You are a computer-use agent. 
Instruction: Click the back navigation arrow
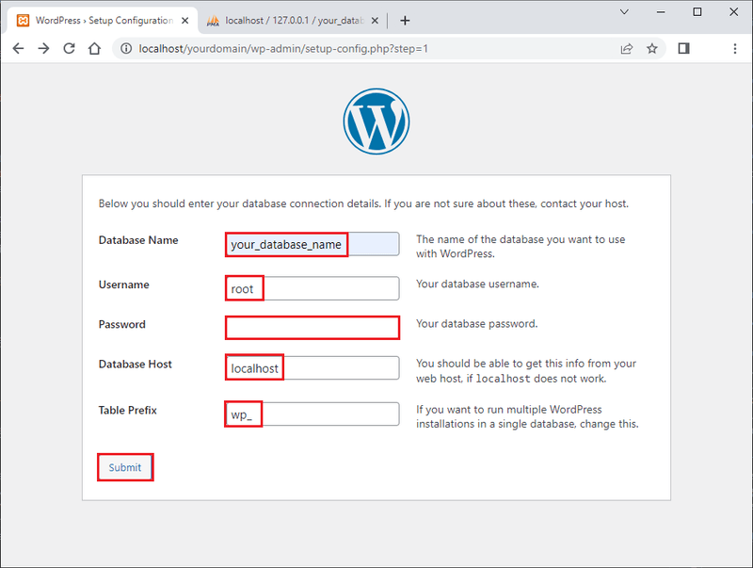(19, 48)
